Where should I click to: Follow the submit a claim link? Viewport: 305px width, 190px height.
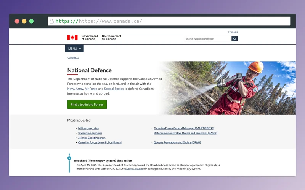click(134, 169)
